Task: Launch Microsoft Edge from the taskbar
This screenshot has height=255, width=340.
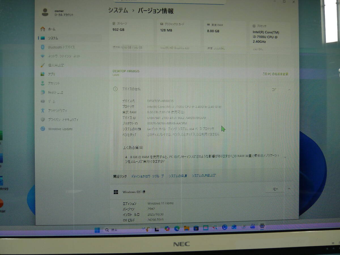Action: tap(177, 228)
